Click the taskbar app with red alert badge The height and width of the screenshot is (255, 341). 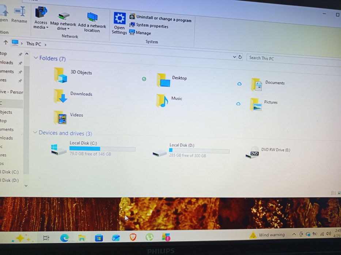click(166, 237)
